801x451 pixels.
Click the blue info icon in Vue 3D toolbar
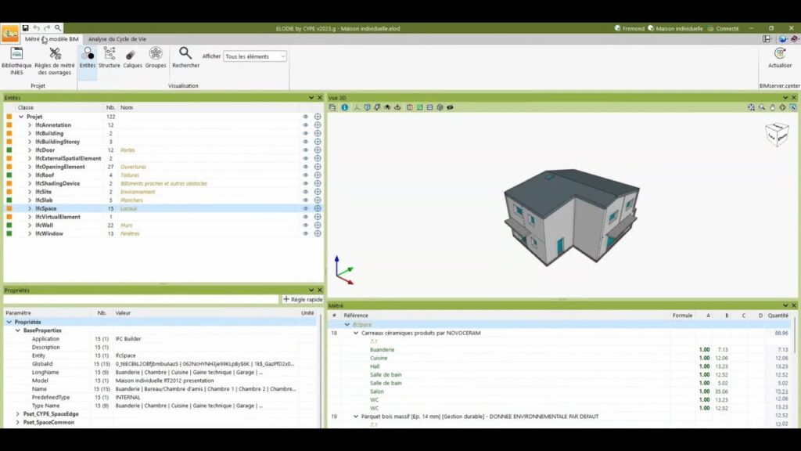tap(345, 107)
